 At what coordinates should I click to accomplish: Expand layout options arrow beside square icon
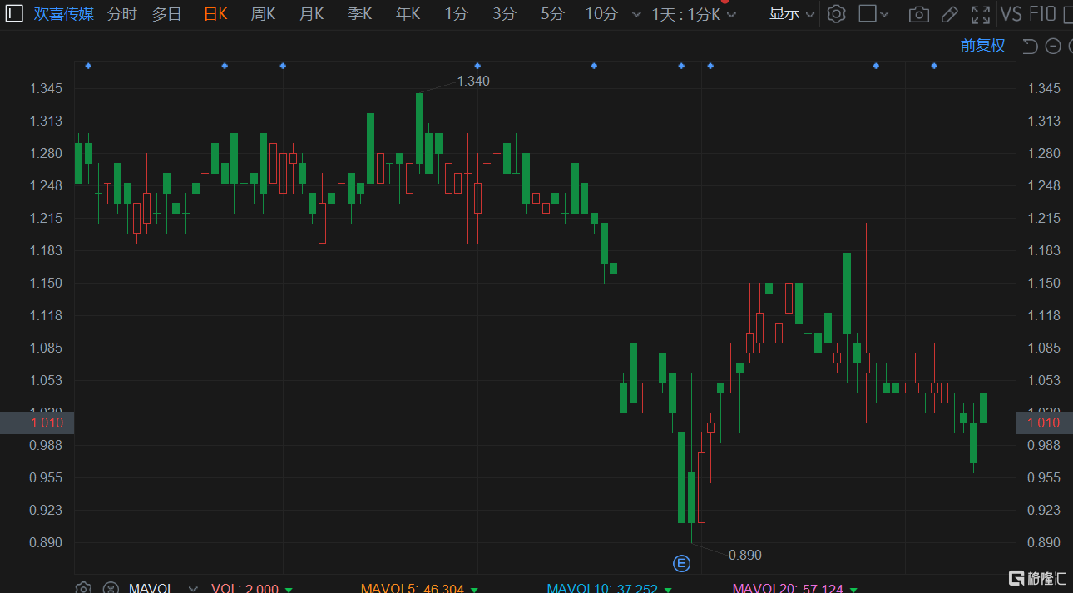click(884, 14)
